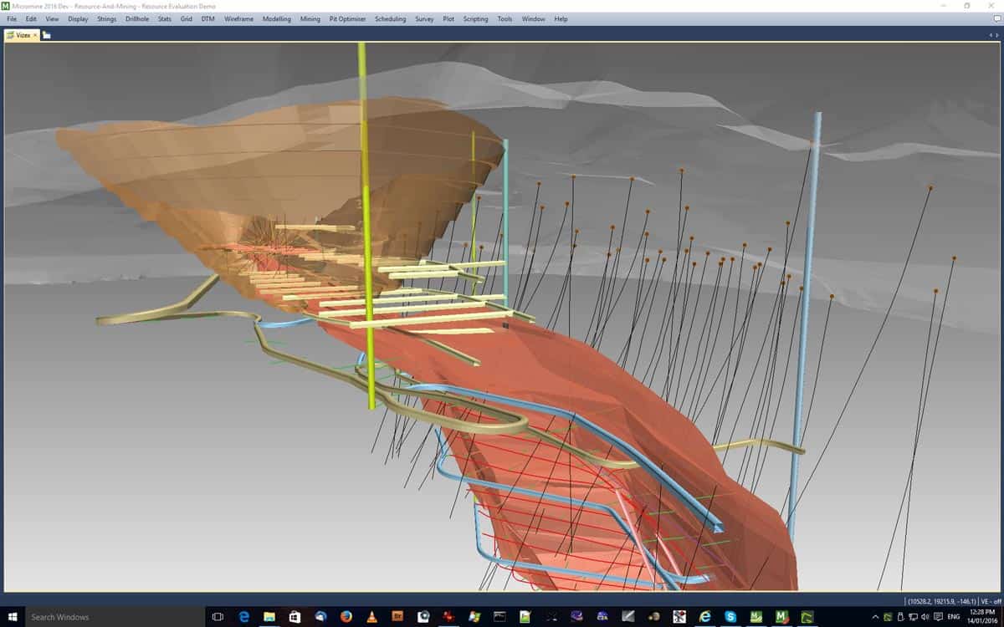Viewport: 1004px width, 627px height.
Task: Click the Micromine icon in the system tray
Action: 888,617
